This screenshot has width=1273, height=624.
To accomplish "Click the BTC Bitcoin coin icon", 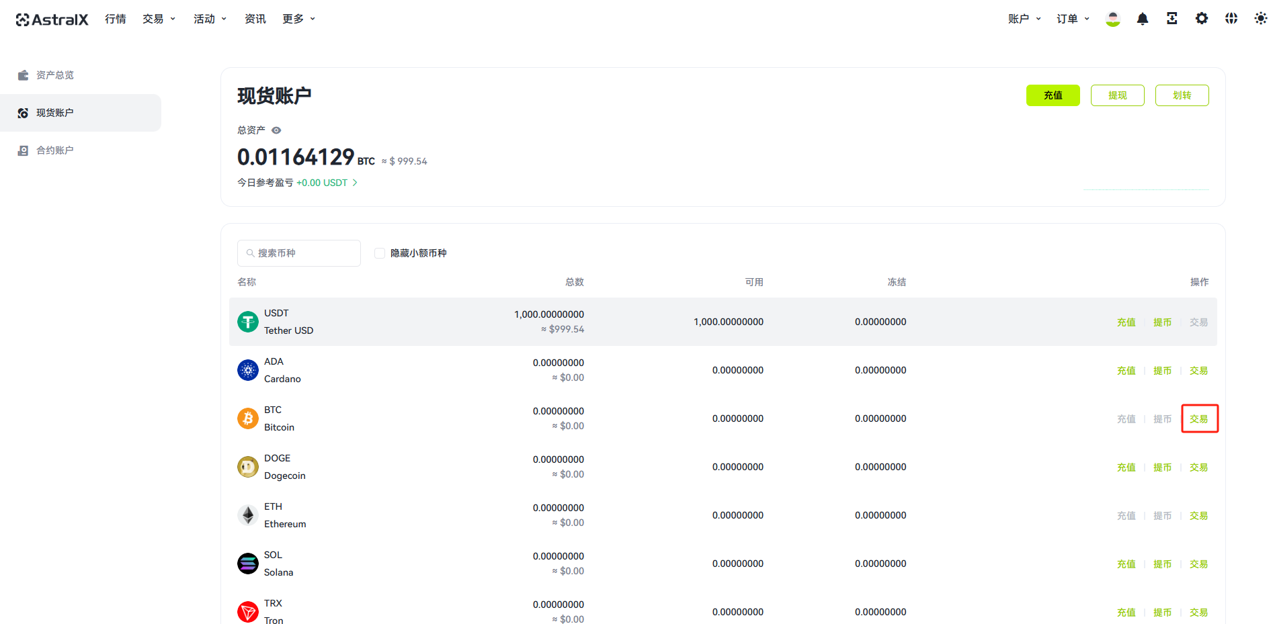I will (x=248, y=418).
